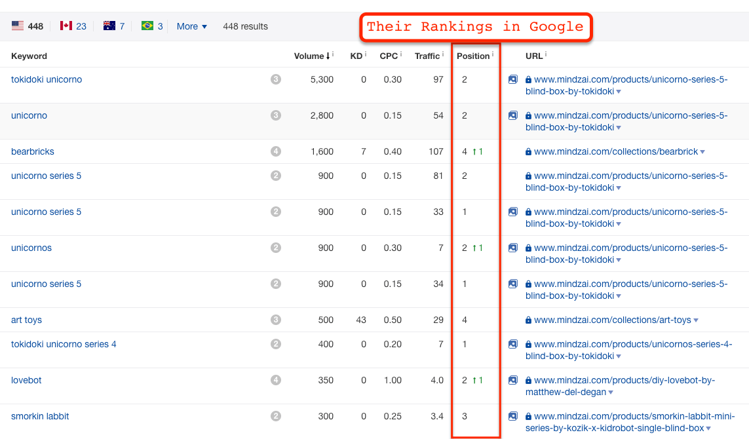Select the Canada flag filter
Viewport: 749px width, 439px height.
click(73, 26)
